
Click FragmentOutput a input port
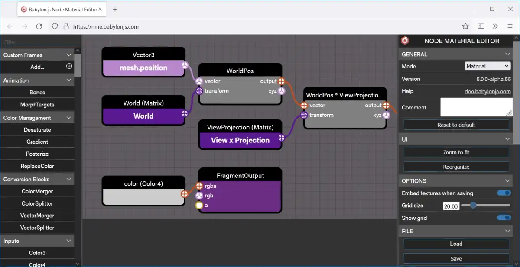199,205
